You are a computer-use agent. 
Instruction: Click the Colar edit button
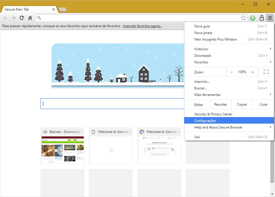click(263, 104)
